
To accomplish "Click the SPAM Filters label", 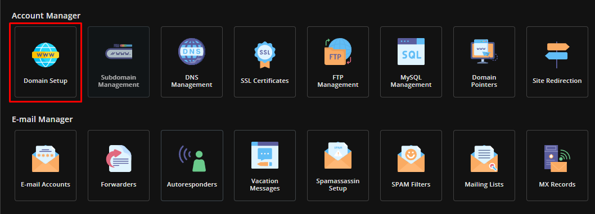I will [x=411, y=184].
